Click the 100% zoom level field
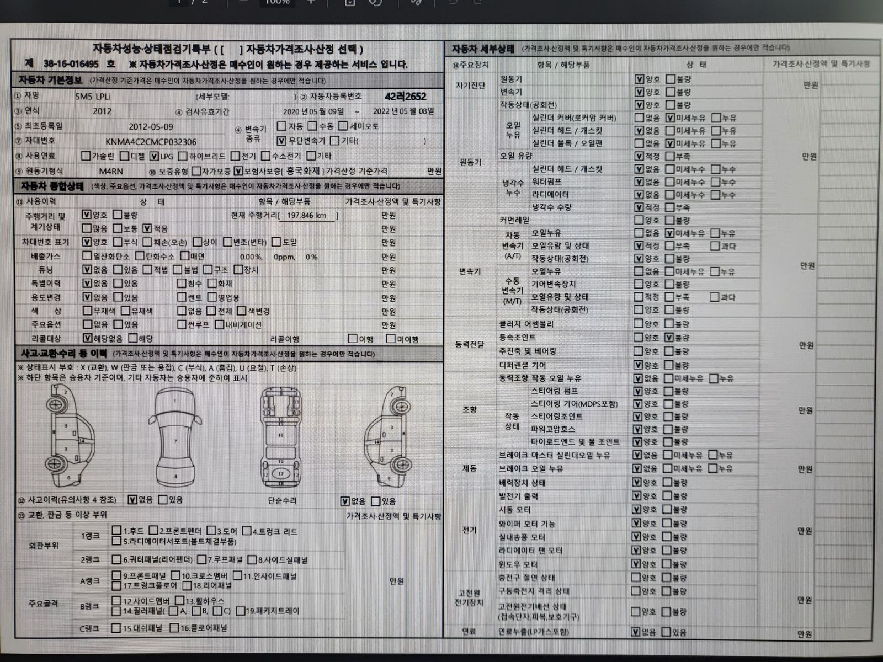883x662 pixels. (x=277, y=2)
